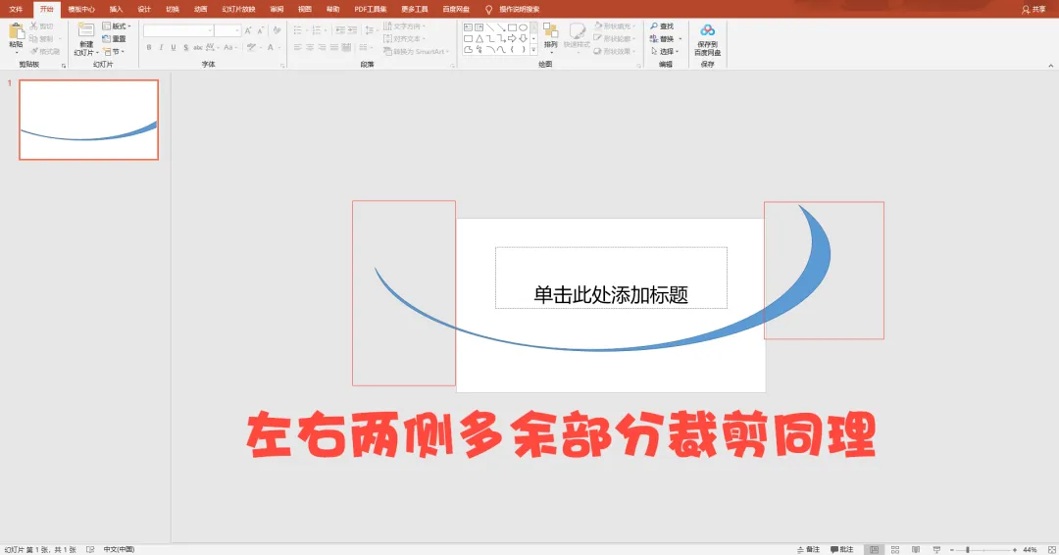Click the increase indent icon

pyautogui.click(x=352, y=30)
